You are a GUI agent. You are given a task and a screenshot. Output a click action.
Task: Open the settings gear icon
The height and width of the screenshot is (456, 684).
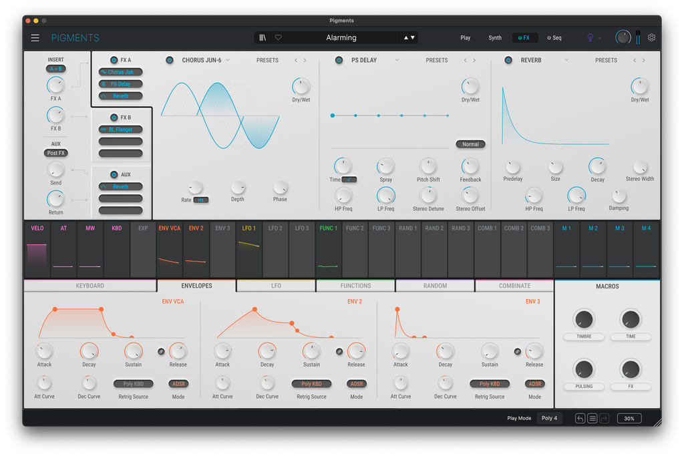tap(651, 37)
